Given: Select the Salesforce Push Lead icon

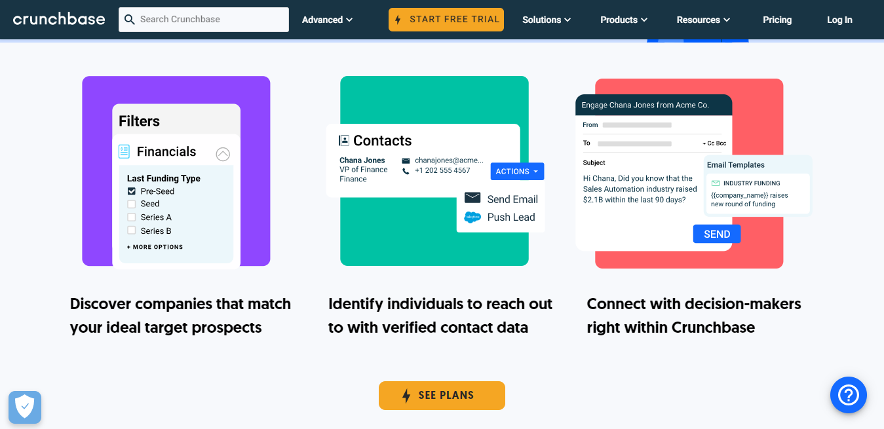Looking at the screenshot, I should pos(473,217).
